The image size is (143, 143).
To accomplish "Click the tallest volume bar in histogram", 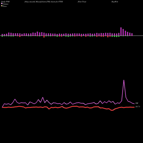I will pyautogui.click(x=121, y=32).
